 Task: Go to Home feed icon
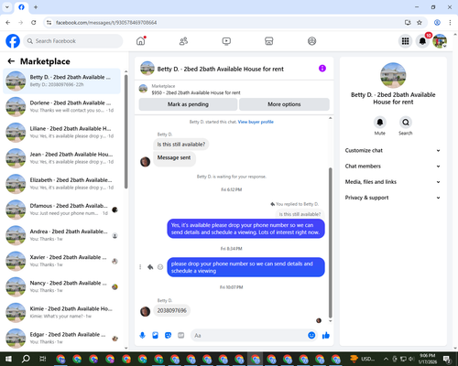pyautogui.click(x=141, y=41)
